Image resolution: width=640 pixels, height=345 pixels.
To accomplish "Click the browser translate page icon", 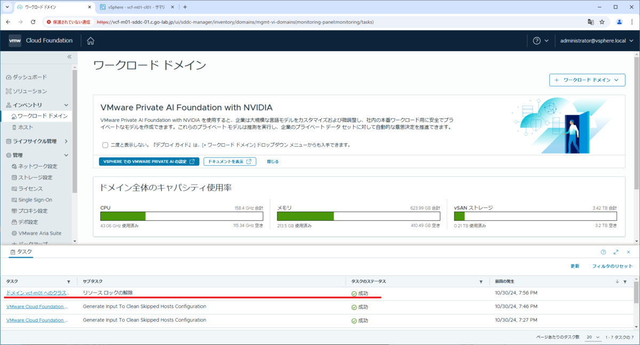I will click(590, 22).
